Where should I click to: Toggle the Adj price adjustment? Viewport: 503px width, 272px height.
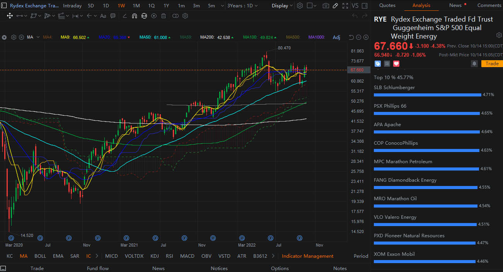(x=336, y=37)
